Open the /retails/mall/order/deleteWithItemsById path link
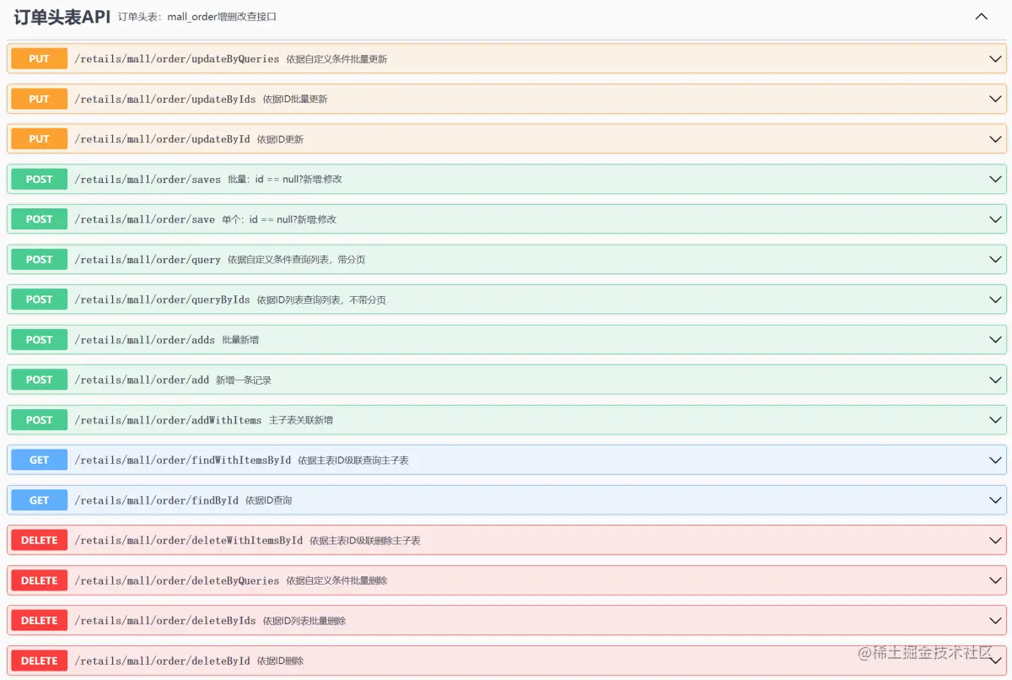The width and height of the screenshot is (1012, 680). [x=189, y=540]
